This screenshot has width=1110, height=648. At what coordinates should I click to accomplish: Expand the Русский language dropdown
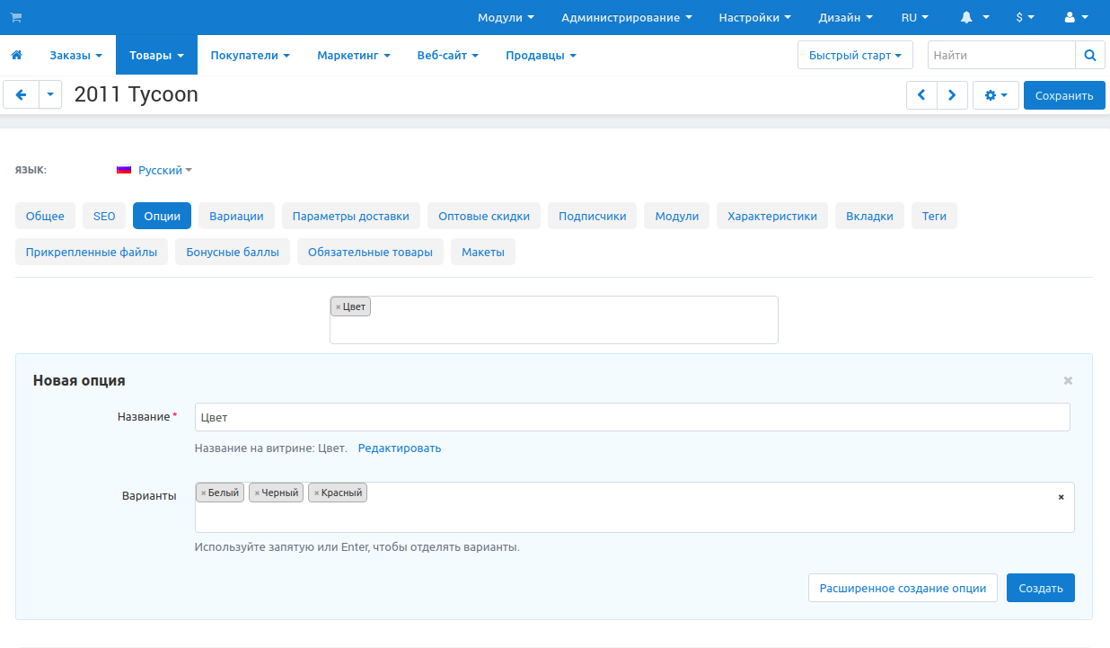tap(160, 170)
